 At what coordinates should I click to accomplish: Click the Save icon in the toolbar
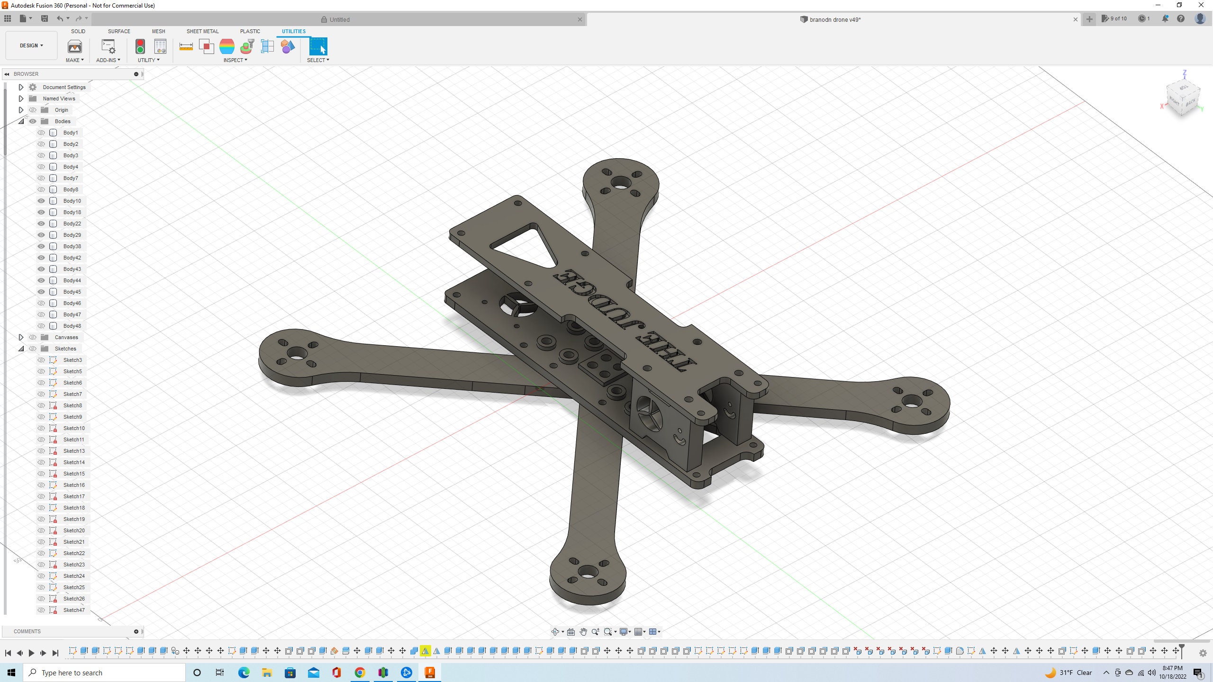point(45,18)
